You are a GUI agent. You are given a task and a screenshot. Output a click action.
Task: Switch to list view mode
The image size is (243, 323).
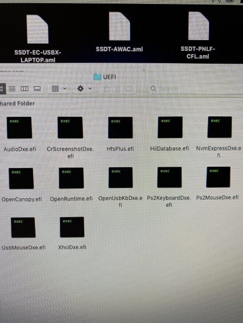click(x=12, y=89)
